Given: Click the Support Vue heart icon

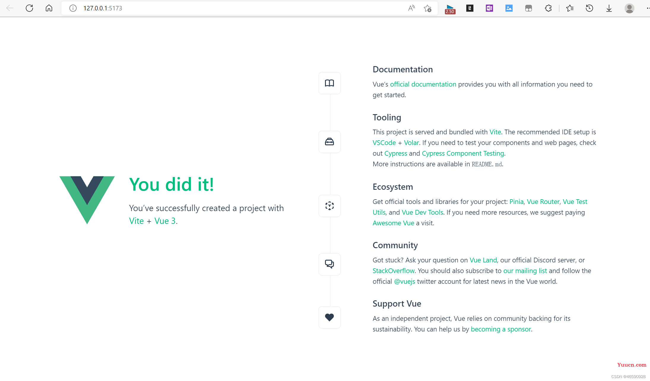Looking at the screenshot, I should coord(329,317).
